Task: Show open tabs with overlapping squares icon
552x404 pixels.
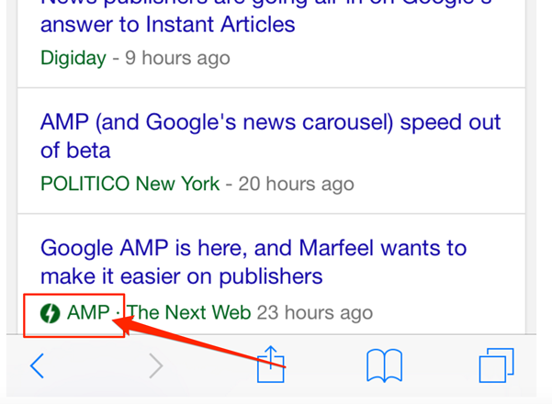Action: click(x=496, y=365)
